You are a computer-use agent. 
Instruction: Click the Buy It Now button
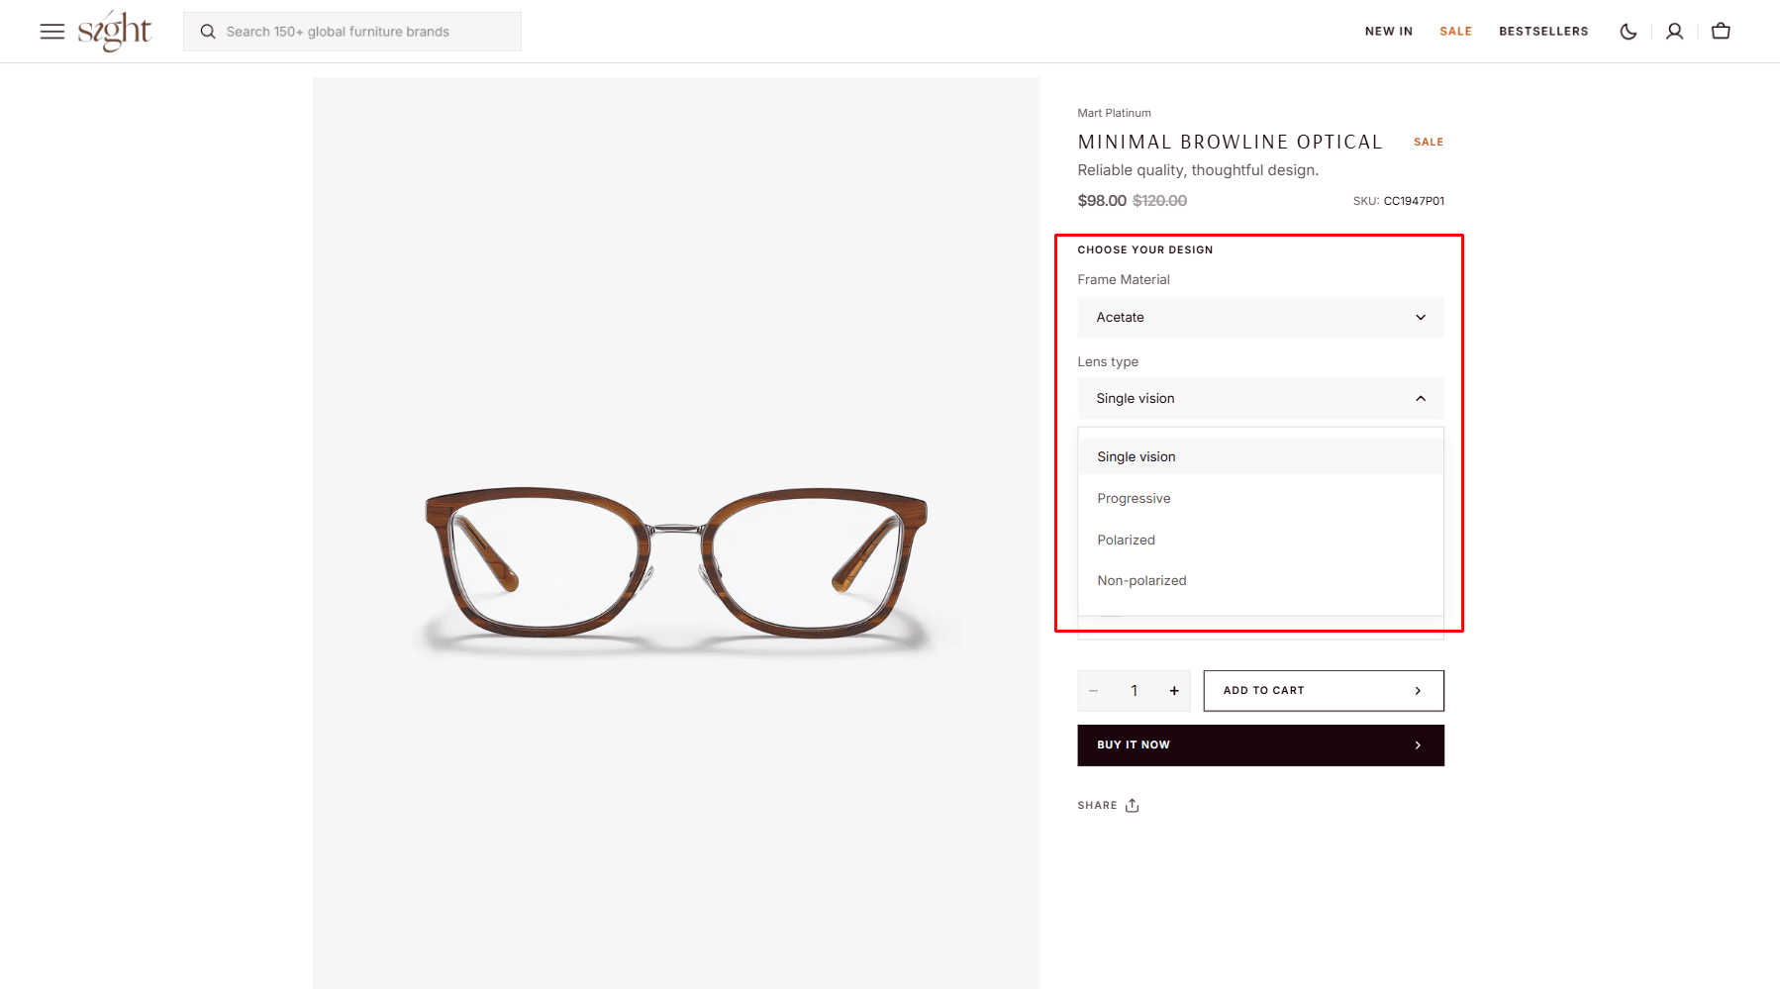(1260, 745)
